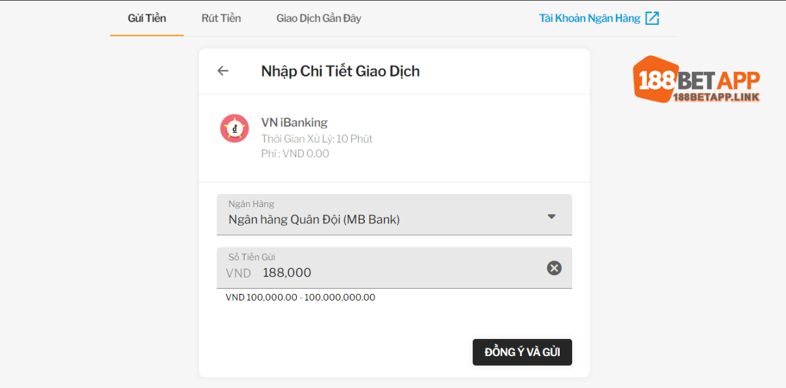The image size is (786, 388).
Task: Click the 188,000 amount value
Action: pos(287,273)
